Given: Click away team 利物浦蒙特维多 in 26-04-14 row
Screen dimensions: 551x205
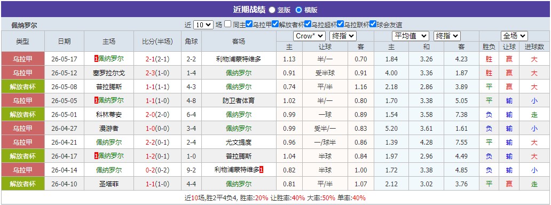Looking at the screenshot, I should coord(237,170).
